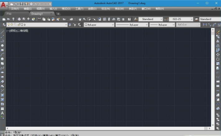Click the vertical scrollbar up arrow
The width and height of the screenshot is (221, 136).
click(213, 30)
